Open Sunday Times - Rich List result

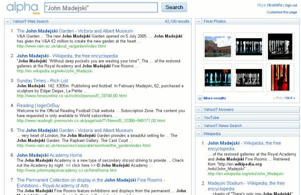(42, 81)
